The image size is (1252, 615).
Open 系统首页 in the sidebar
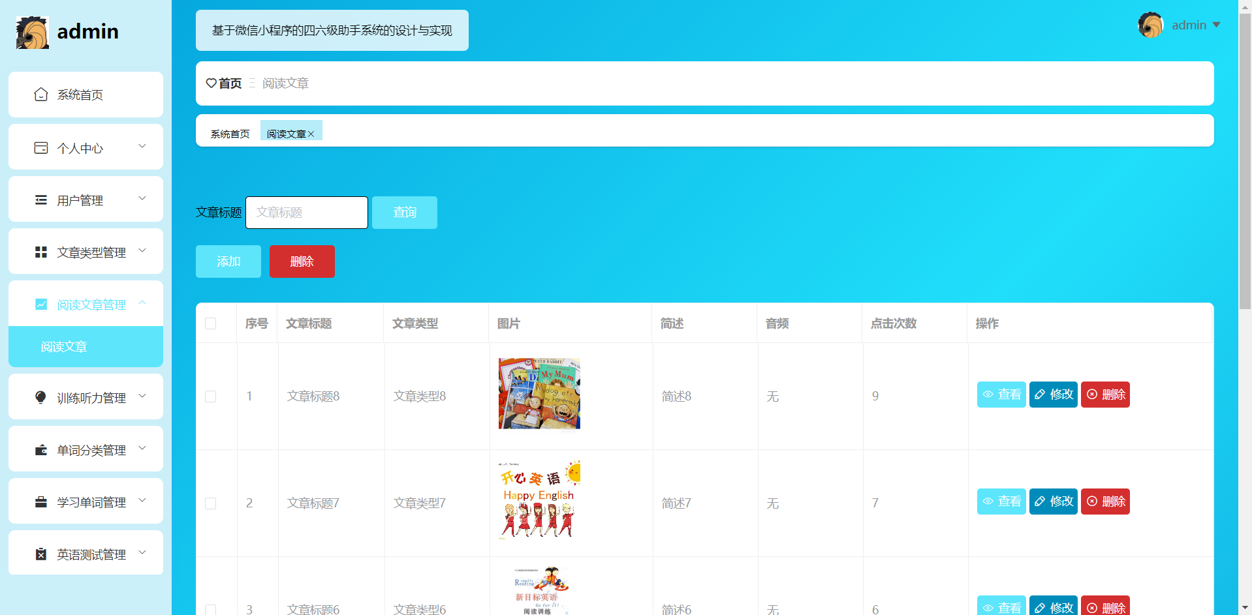coord(86,95)
